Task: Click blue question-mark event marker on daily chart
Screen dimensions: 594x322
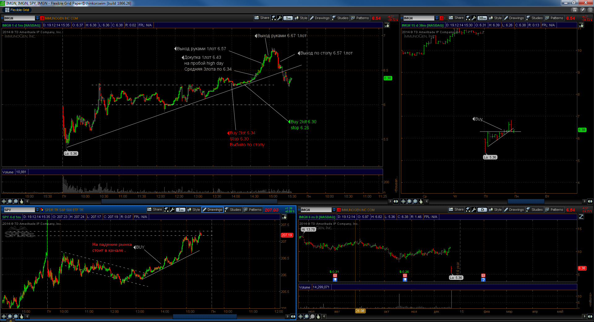Action: pyautogui.click(x=483, y=280)
